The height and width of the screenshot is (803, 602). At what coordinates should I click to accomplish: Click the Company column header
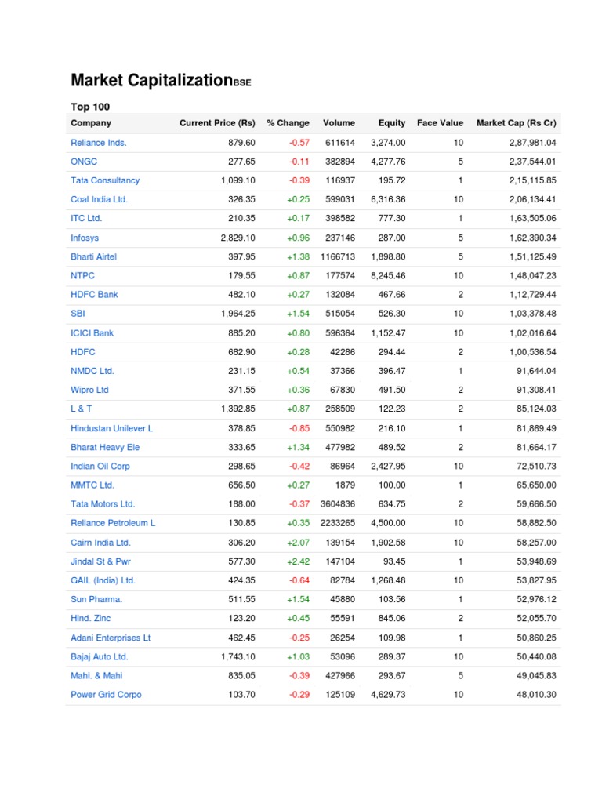[x=91, y=123]
